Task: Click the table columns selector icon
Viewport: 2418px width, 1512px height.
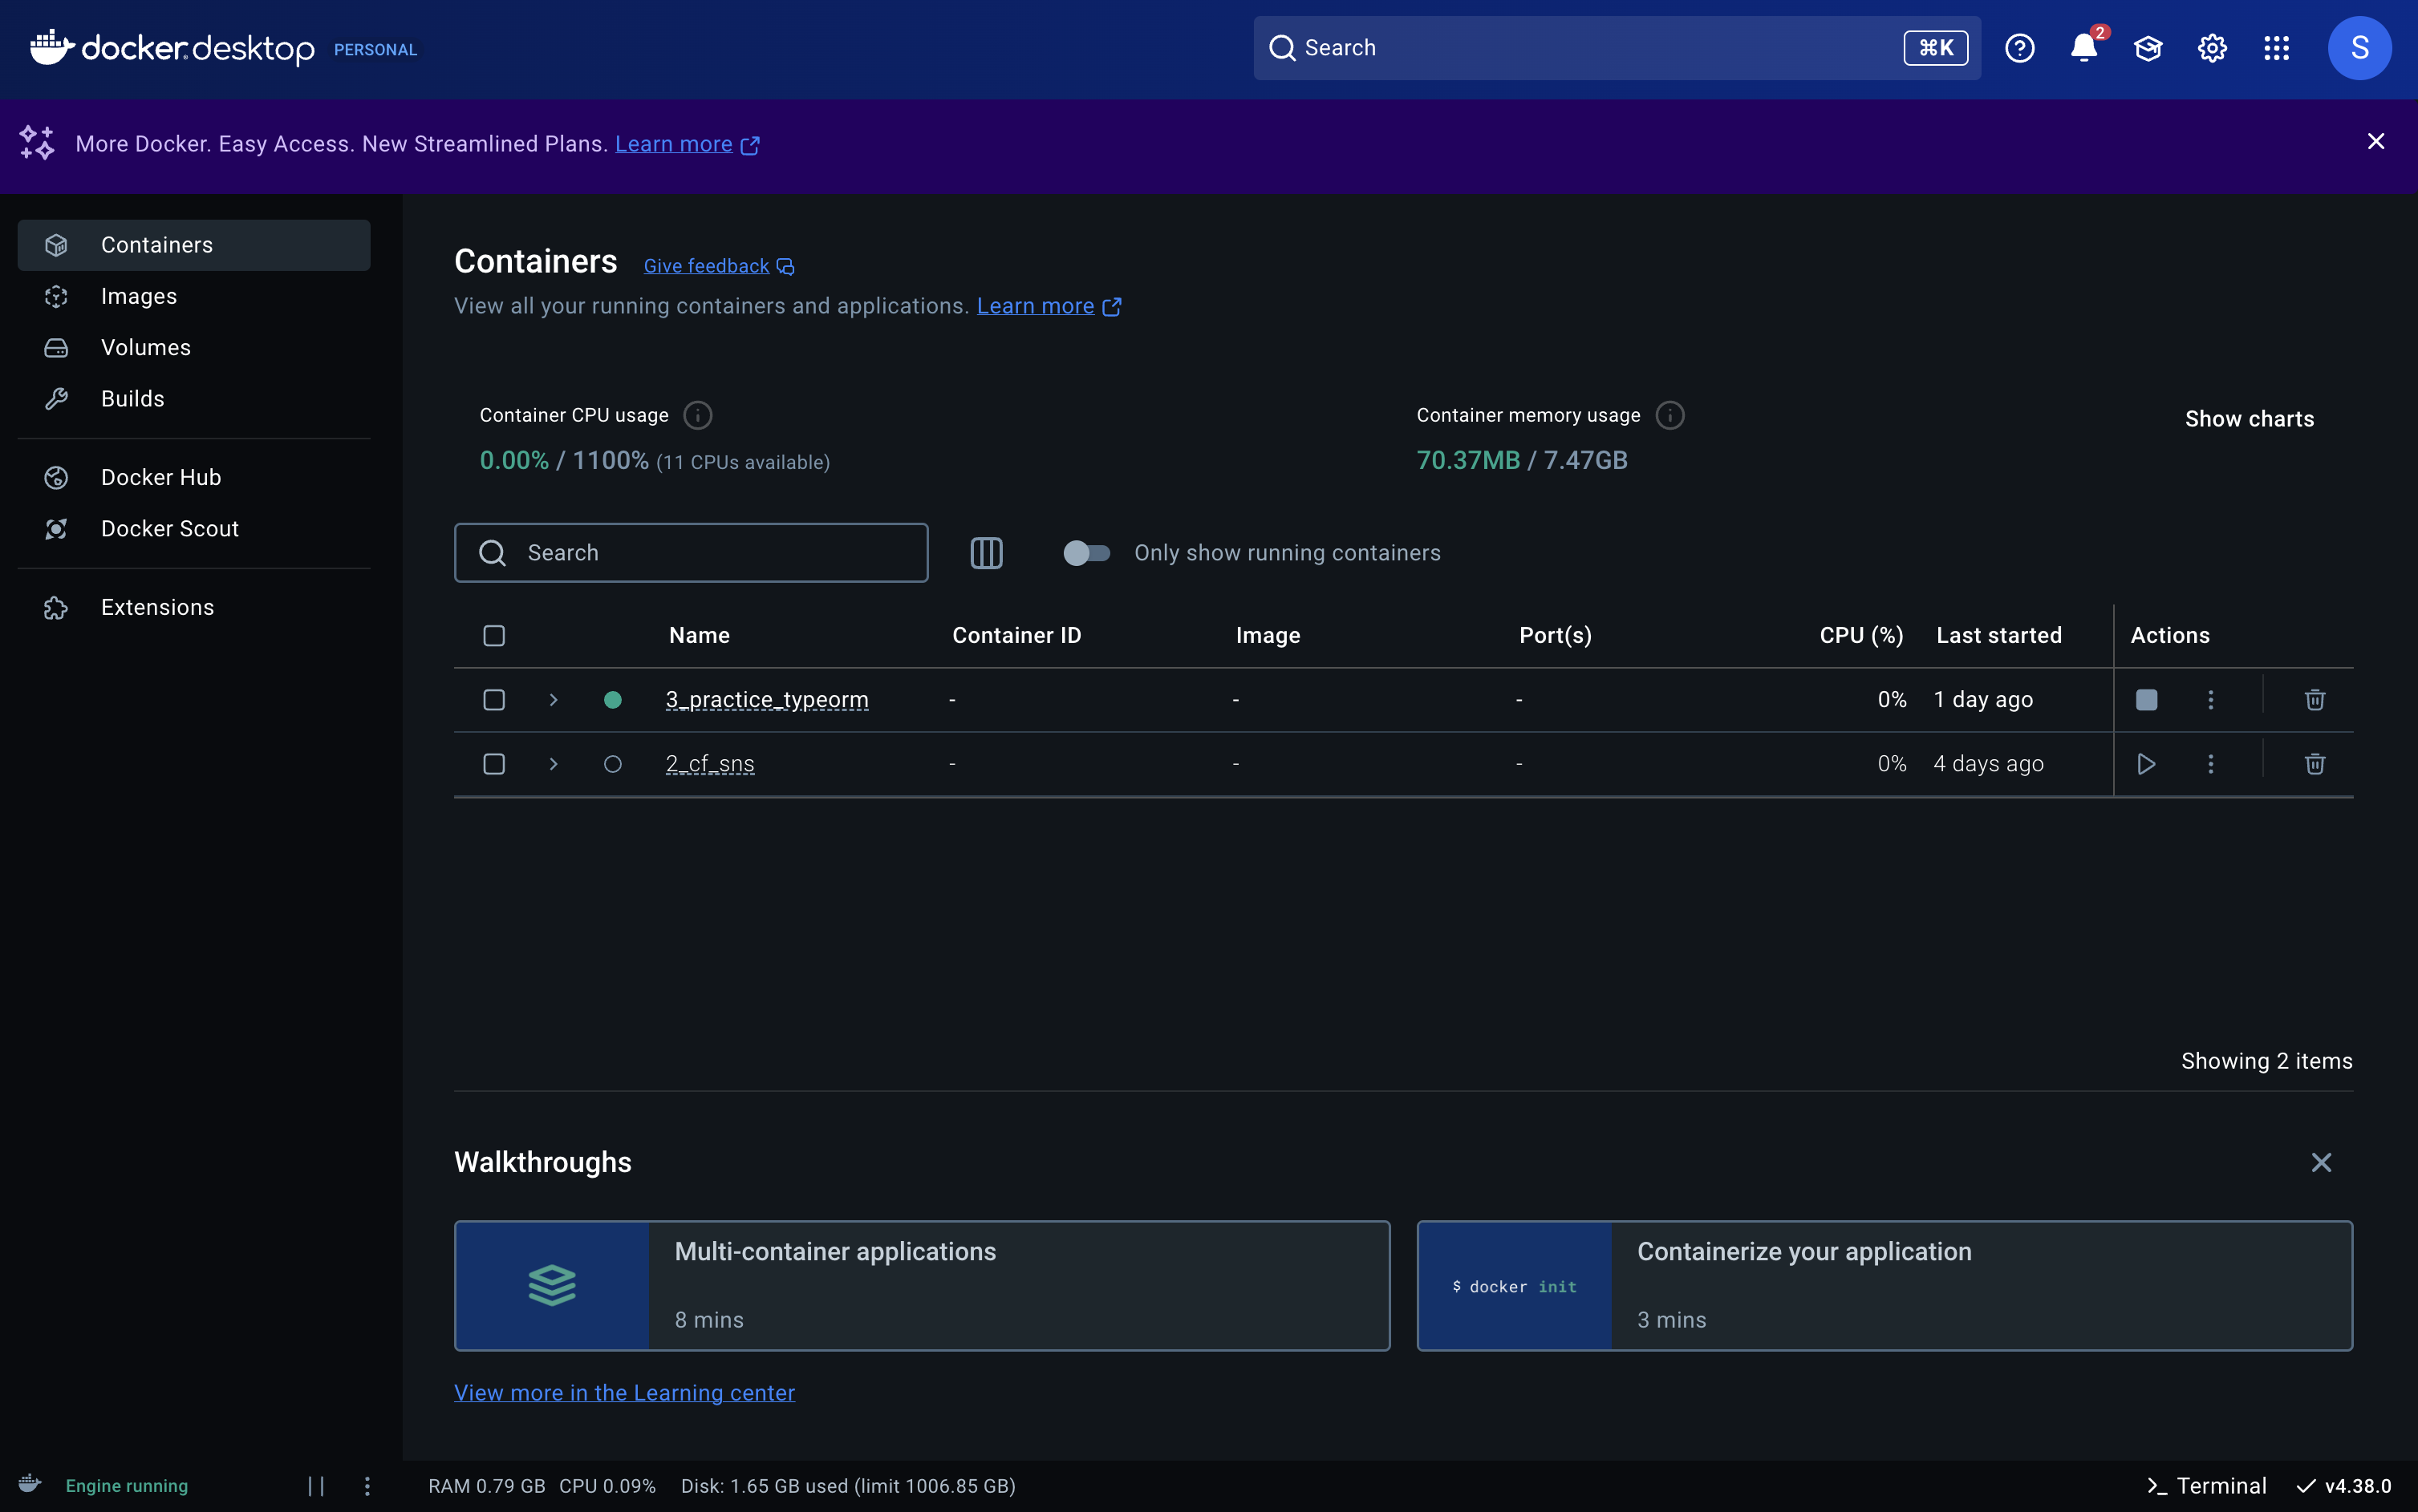Action: pyautogui.click(x=987, y=553)
